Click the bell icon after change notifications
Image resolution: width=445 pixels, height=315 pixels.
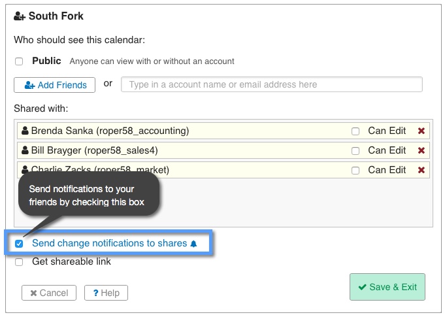coord(193,244)
